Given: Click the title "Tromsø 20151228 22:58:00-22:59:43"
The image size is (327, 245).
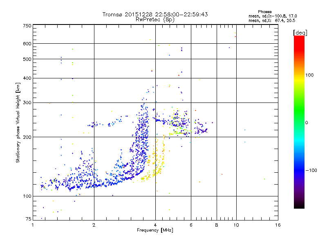Looking at the screenshot, I should [155, 14].
